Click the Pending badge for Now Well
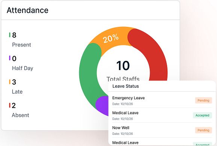Screen dimensions: 217x146 pos(203,130)
